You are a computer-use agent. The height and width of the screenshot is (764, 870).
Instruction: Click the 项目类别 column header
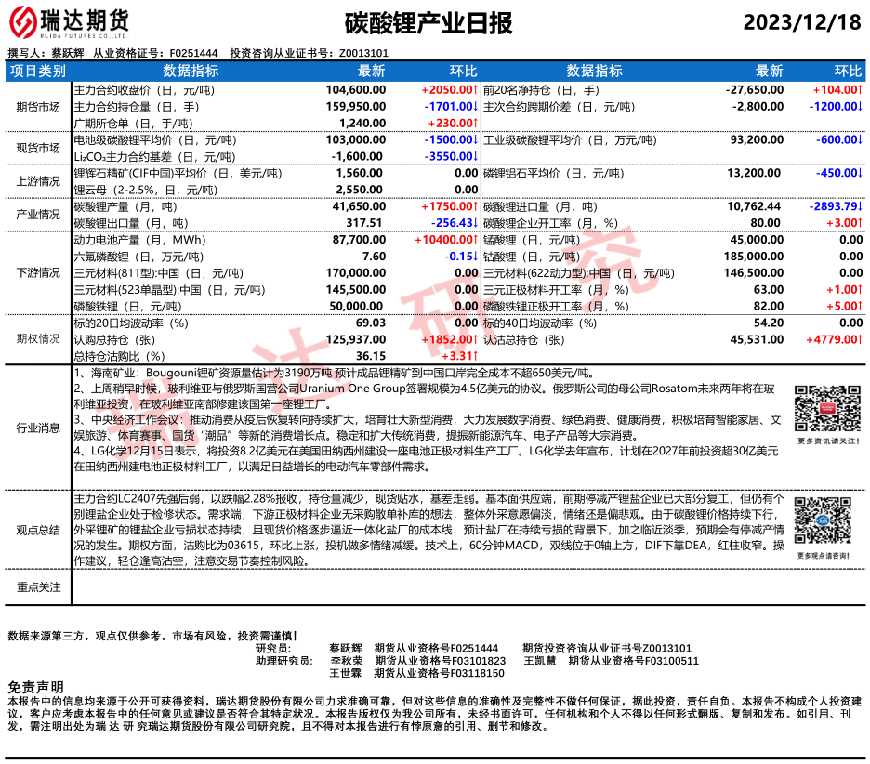coord(38,71)
